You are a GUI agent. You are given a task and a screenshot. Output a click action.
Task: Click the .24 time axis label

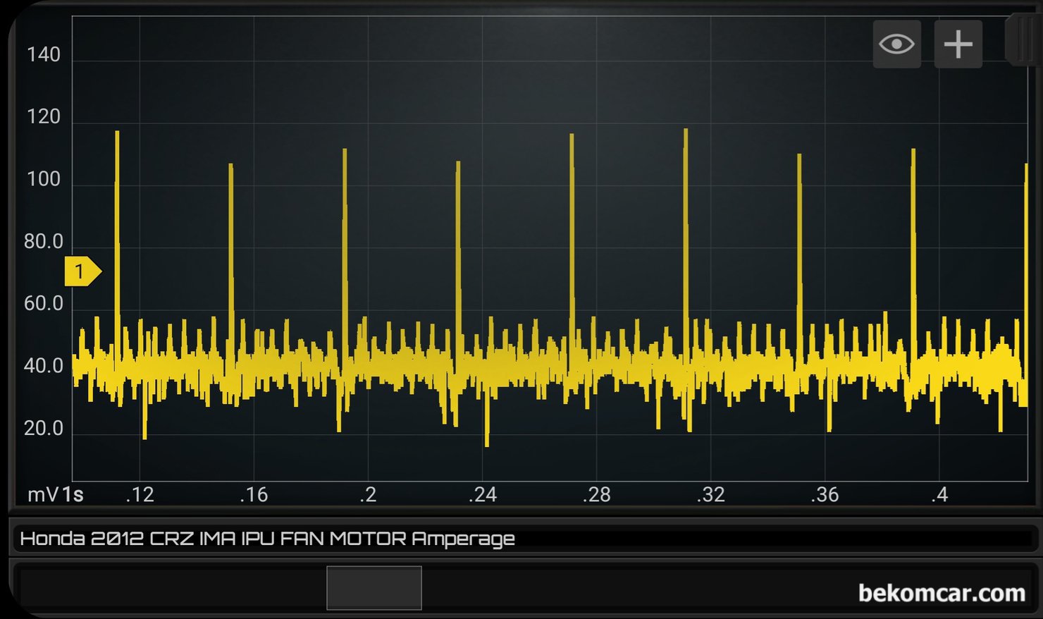[x=483, y=495]
